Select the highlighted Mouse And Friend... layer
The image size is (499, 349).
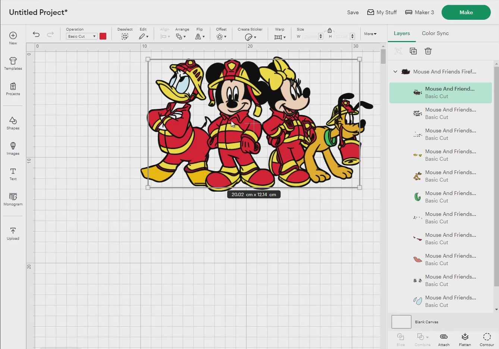[x=440, y=92]
